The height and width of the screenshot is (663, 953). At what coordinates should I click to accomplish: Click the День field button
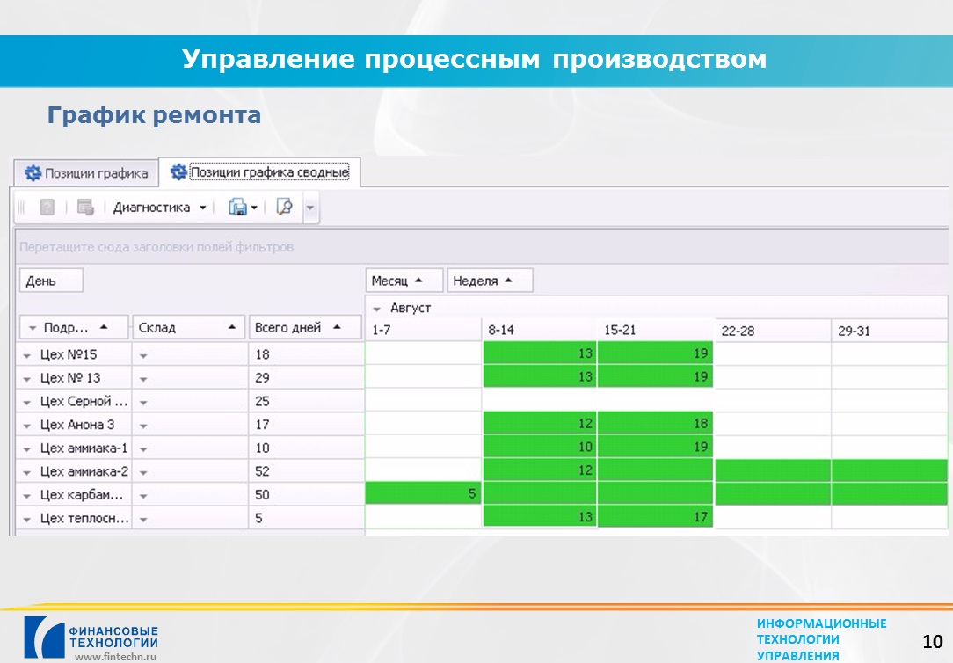(51, 280)
